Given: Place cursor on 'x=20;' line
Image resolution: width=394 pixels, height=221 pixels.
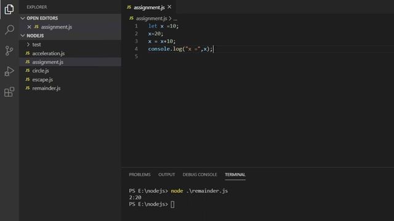Looking at the screenshot, I should coord(156,34).
